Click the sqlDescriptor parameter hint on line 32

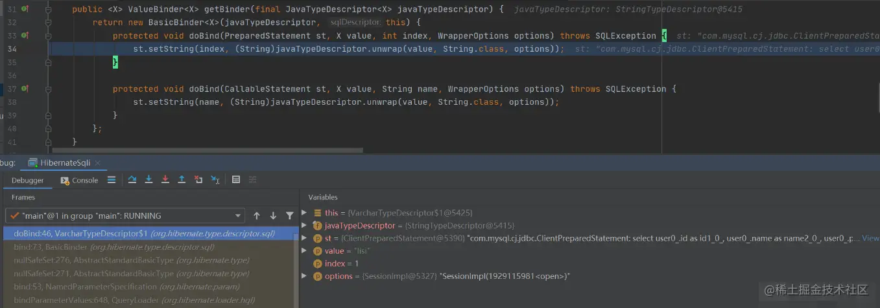pos(355,23)
